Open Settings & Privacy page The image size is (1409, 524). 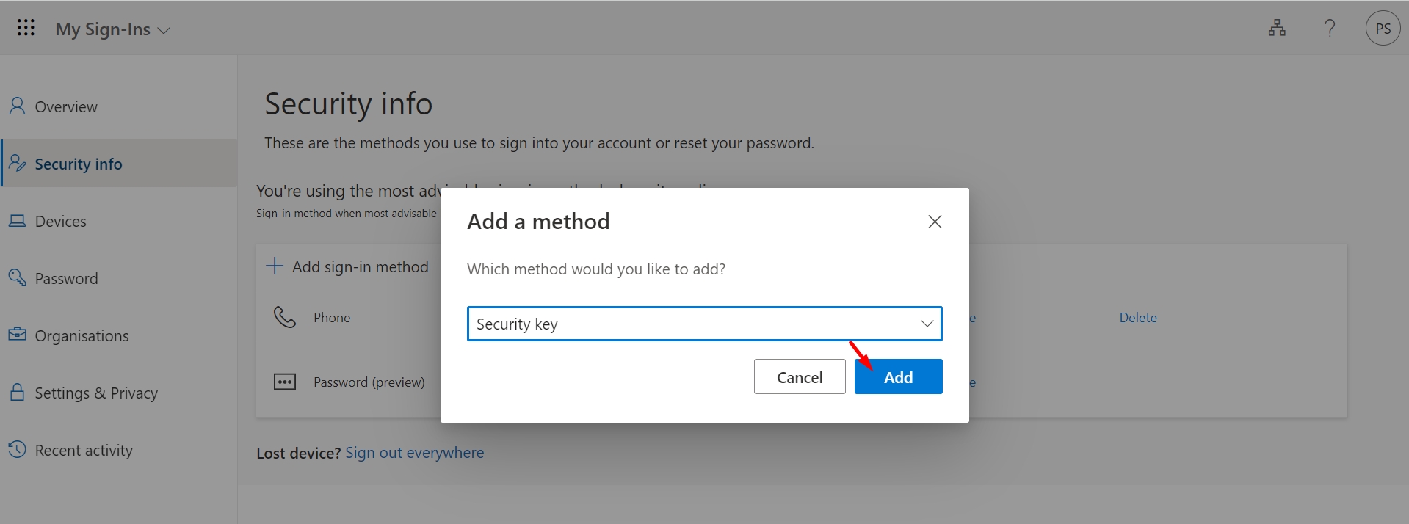click(x=95, y=393)
